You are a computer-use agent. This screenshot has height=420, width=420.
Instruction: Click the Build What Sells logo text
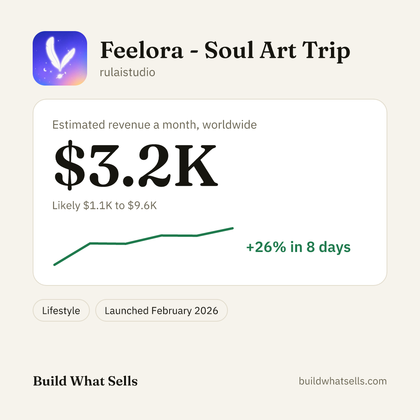(x=85, y=381)
